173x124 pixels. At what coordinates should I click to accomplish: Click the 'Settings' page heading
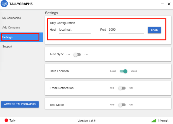52,13
